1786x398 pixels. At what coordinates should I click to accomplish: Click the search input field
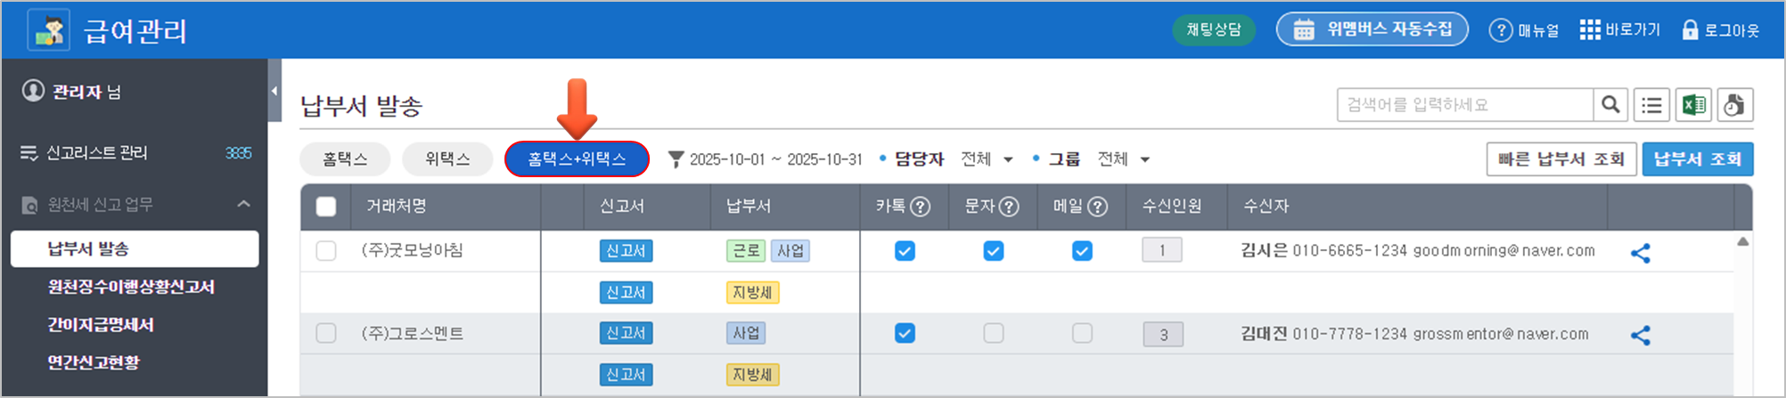pyautogui.click(x=1464, y=105)
